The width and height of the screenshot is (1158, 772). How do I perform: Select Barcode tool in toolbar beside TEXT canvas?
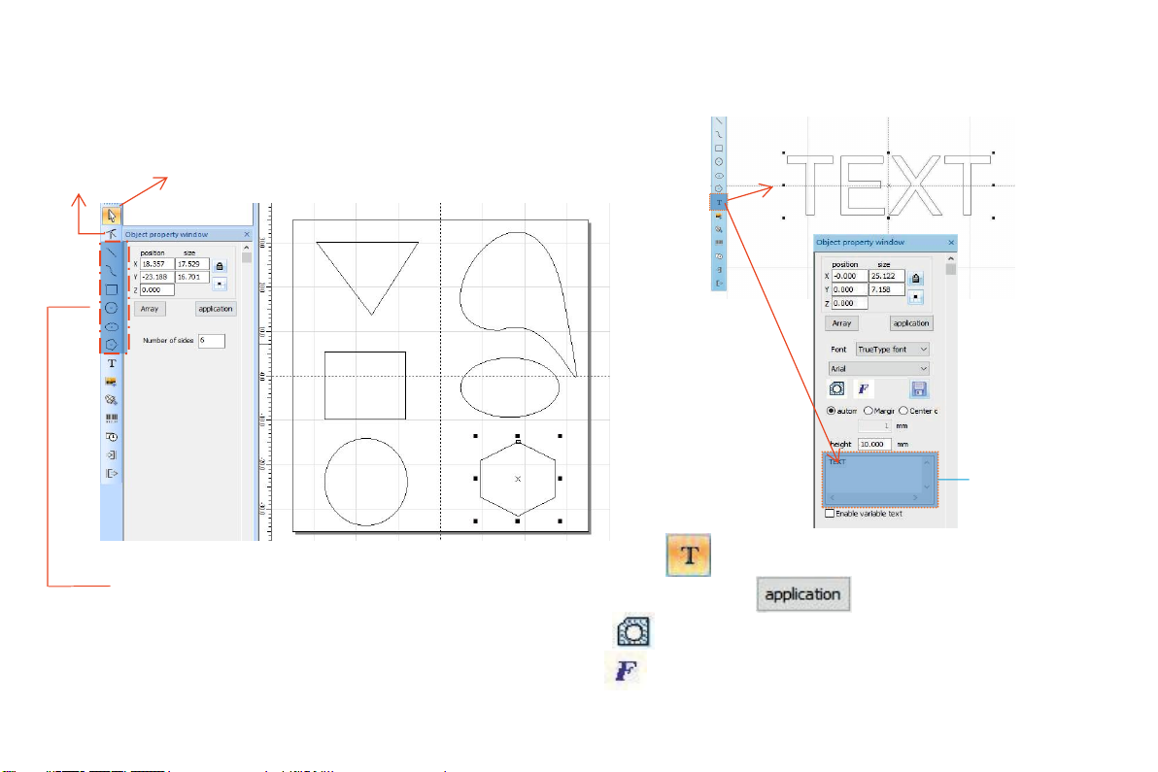pyautogui.click(x=719, y=243)
